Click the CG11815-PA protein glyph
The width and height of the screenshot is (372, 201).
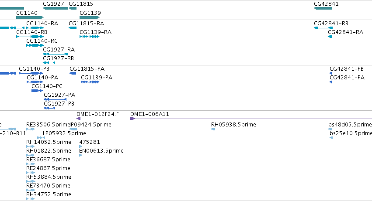click(x=73, y=73)
